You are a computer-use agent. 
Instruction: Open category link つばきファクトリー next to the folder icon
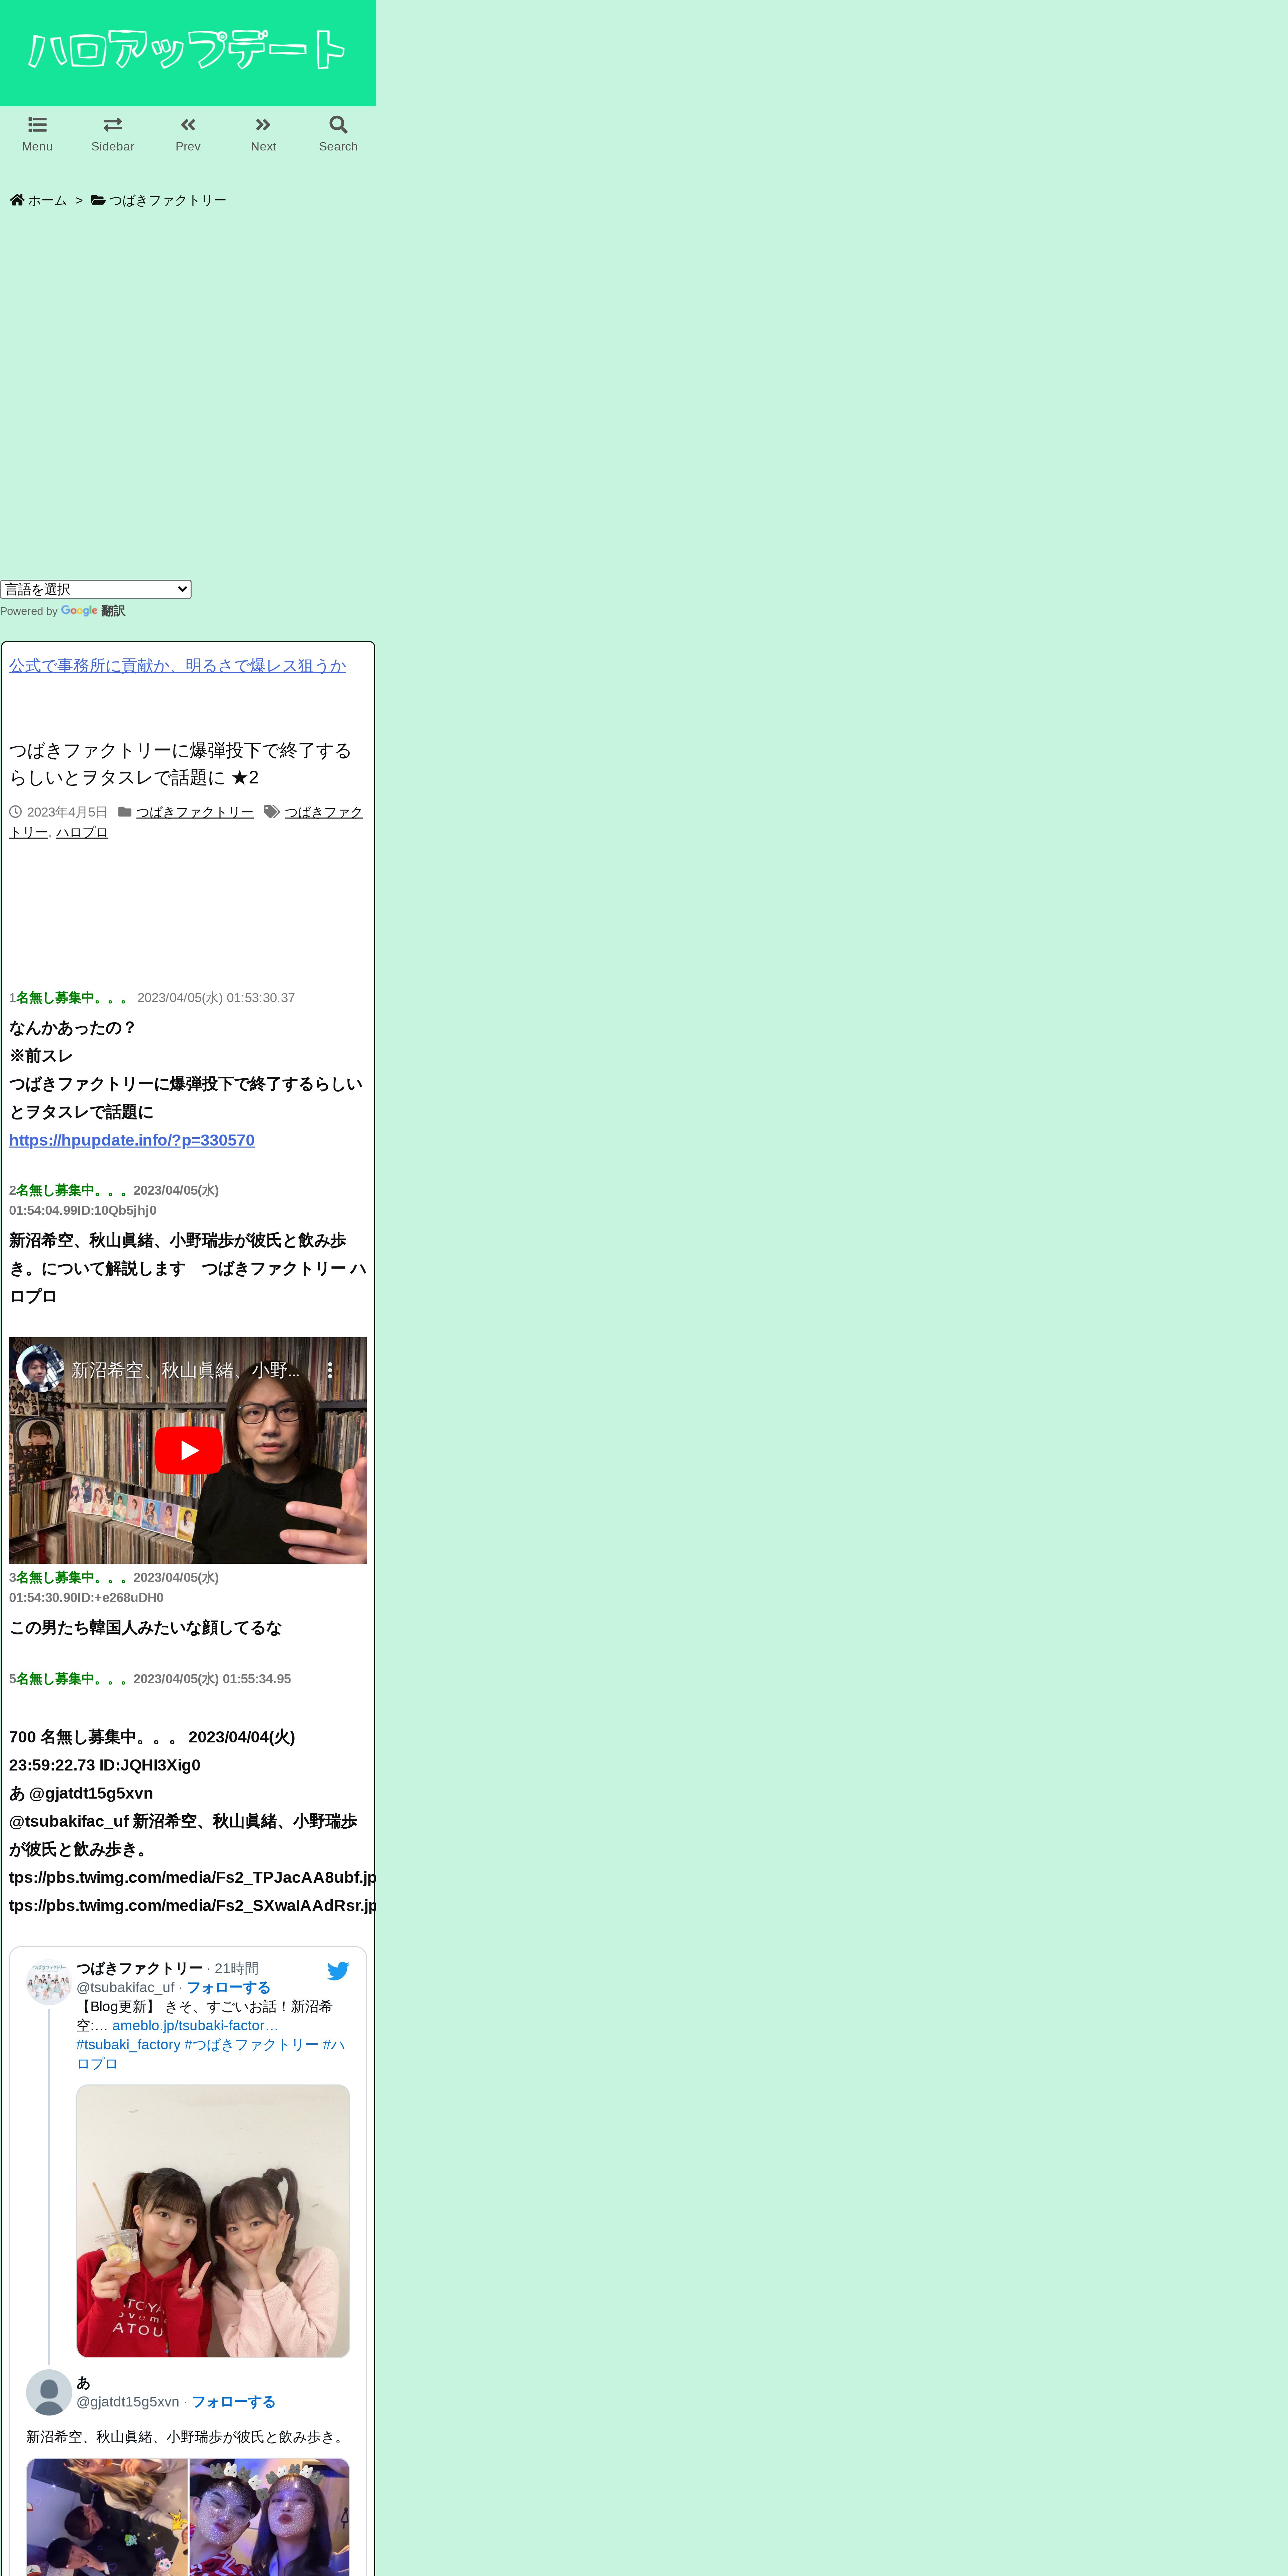(195, 812)
